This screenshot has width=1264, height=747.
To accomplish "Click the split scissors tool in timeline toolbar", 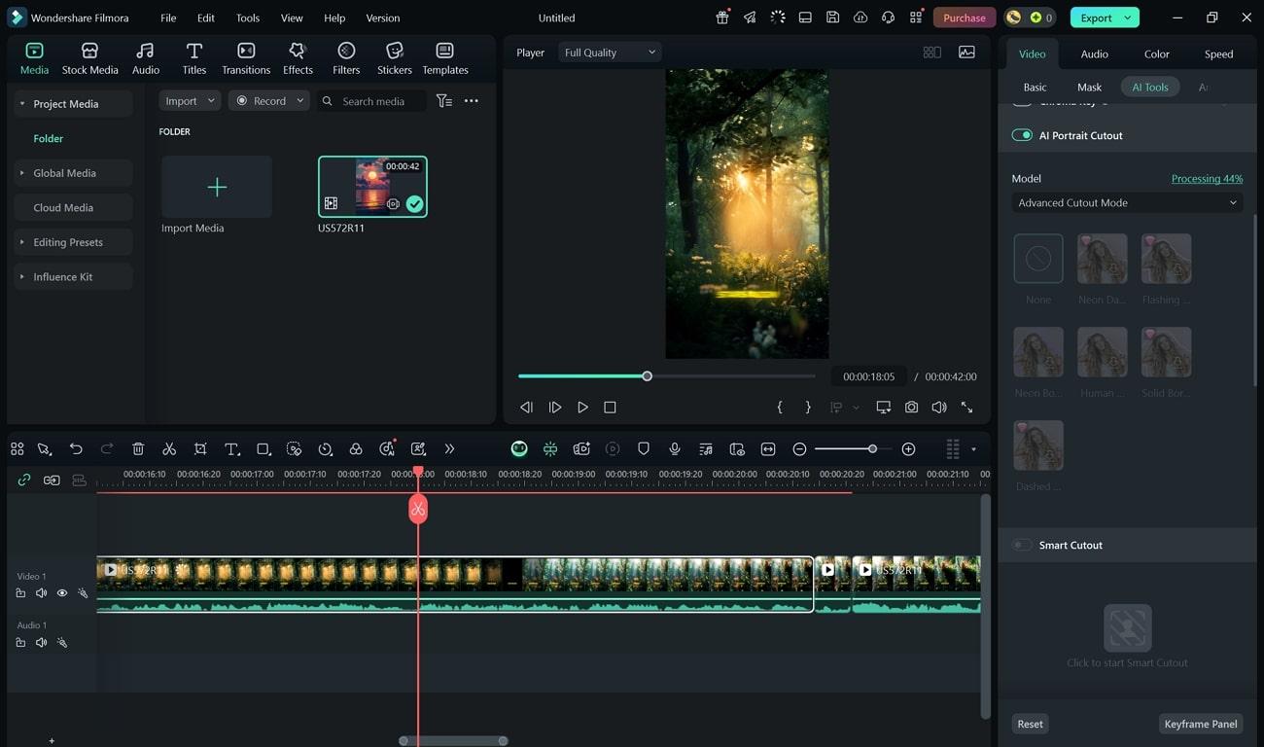I will [169, 448].
